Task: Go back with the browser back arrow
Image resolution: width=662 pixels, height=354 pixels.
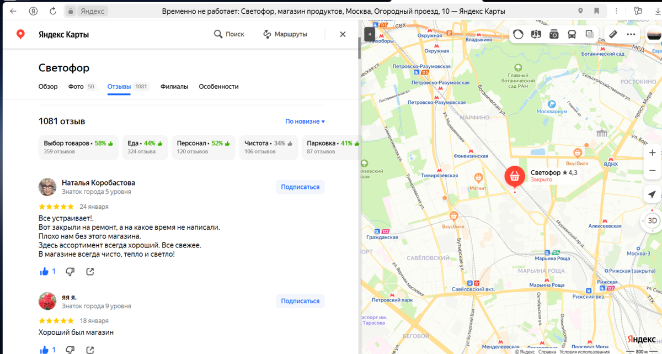Action: pos(13,11)
